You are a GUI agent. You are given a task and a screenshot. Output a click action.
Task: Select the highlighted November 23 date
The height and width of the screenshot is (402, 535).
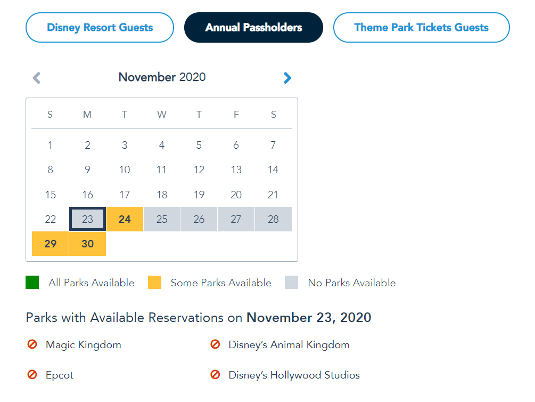click(x=88, y=219)
